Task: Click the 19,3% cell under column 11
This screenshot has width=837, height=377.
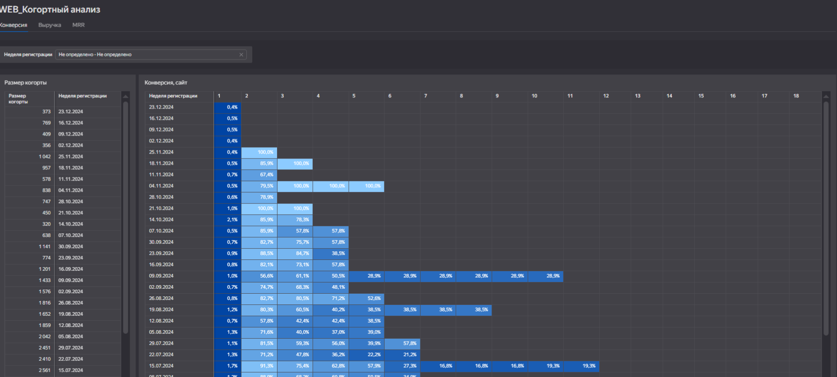Action: click(x=582, y=366)
